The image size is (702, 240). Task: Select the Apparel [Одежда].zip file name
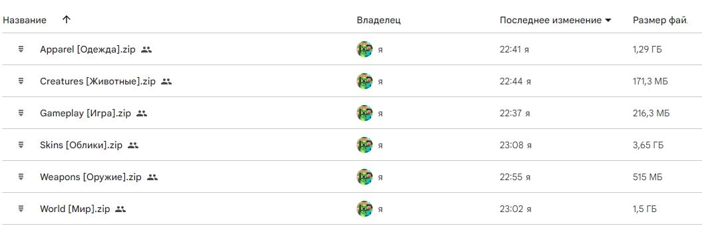pos(87,50)
